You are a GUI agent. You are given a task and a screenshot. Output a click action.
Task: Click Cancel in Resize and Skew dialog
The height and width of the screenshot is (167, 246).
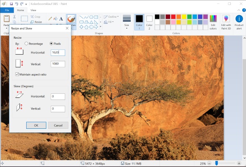[58, 125]
